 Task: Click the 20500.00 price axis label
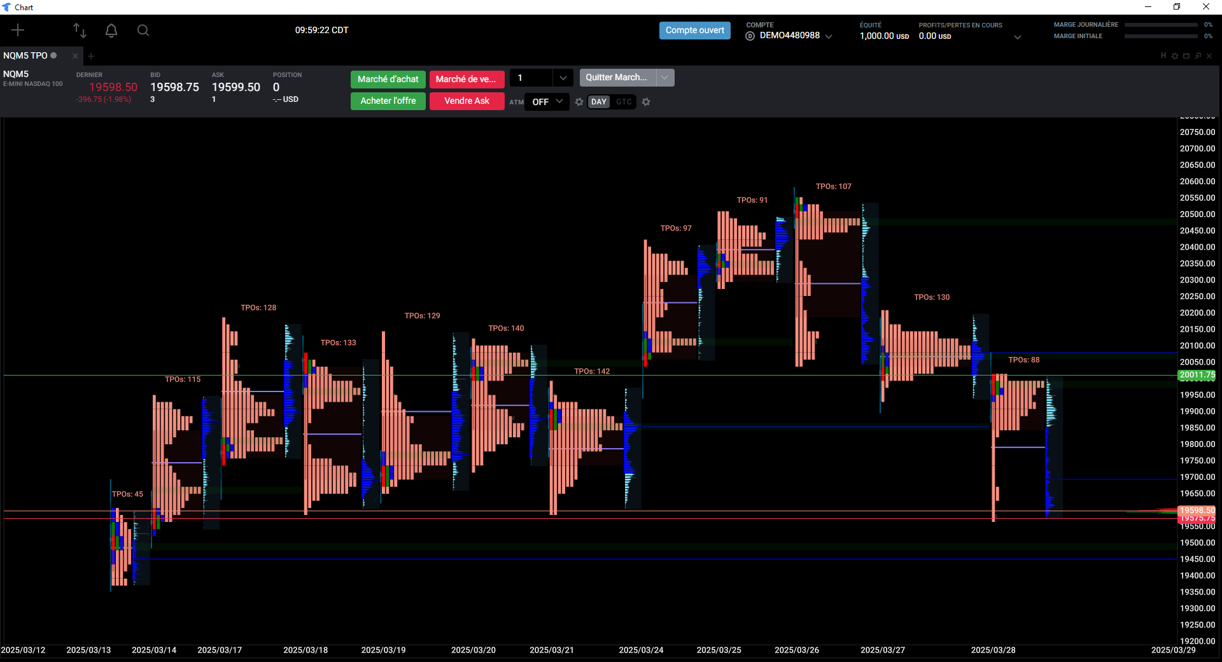point(1197,215)
